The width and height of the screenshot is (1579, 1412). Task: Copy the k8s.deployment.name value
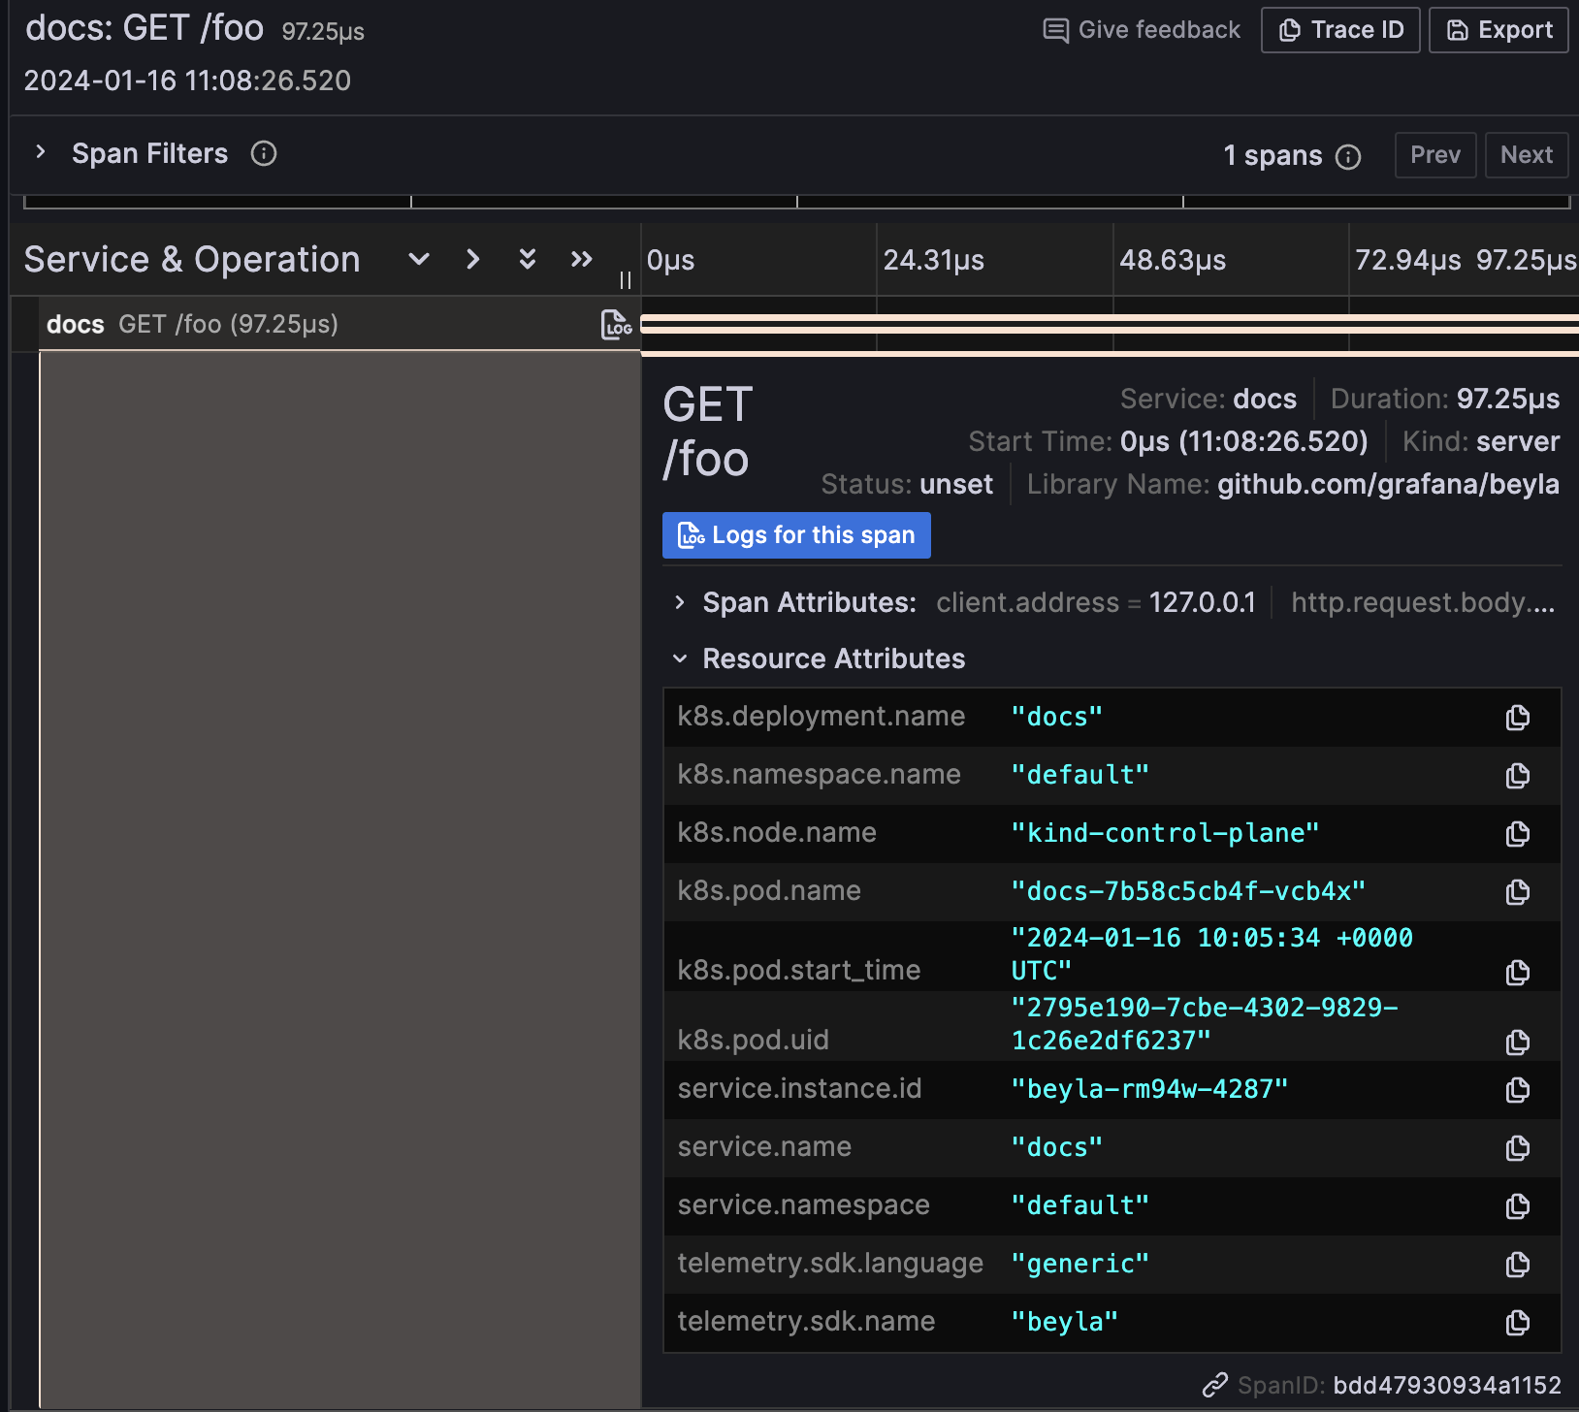[1517, 718]
